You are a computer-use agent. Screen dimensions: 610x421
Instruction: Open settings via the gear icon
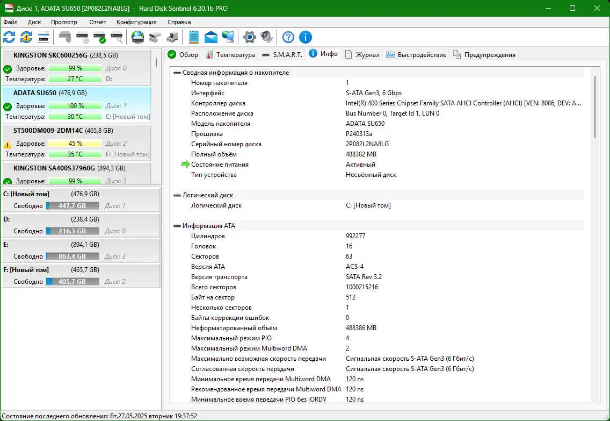point(249,37)
